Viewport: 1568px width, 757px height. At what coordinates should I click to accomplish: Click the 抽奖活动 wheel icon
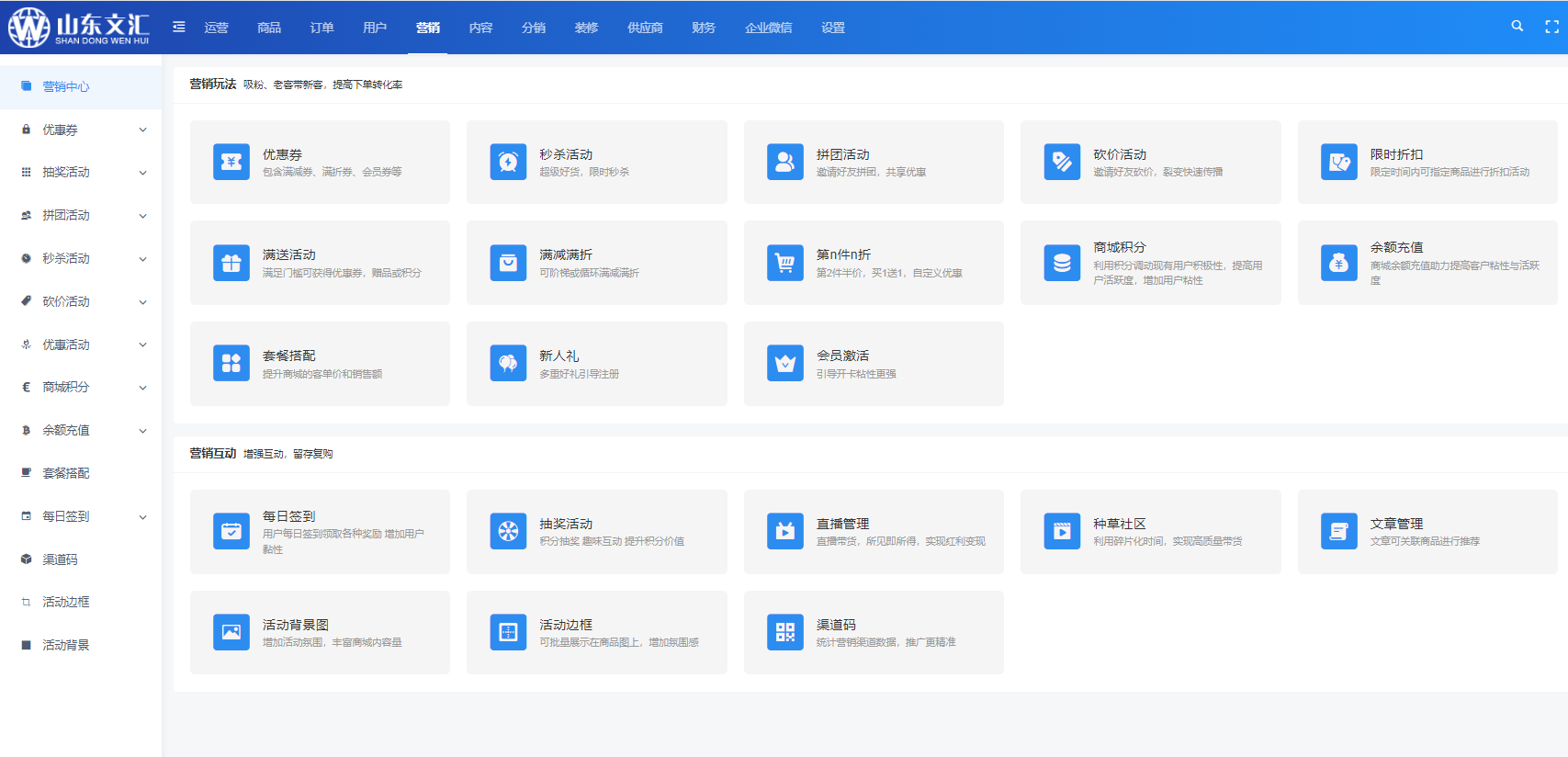tap(508, 531)
